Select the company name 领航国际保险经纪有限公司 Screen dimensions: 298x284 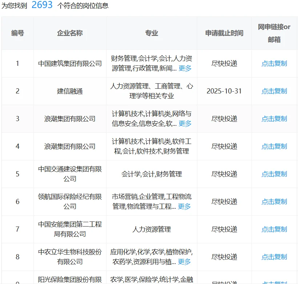pyautogui.click(x=70, y=201)
